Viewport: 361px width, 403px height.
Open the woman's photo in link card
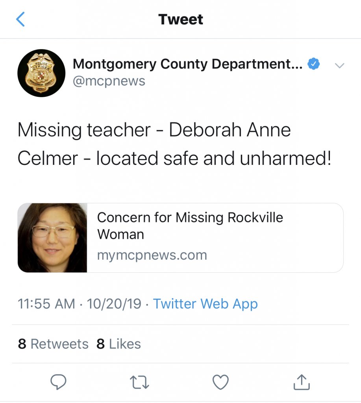point(52,238)
